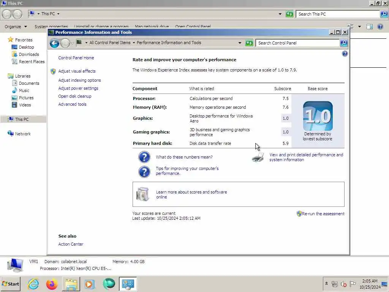This screenshot has width=389, height=292.
Task: Click search magnifier in Control Panel window
Action: (x=343, y=43)
